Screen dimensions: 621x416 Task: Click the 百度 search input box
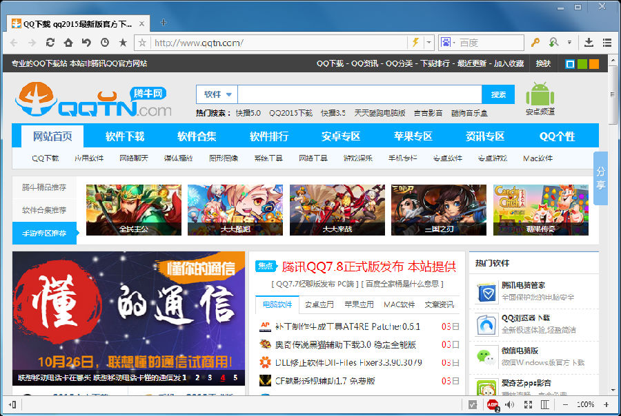pyautogui.click(x=491, y=42)
